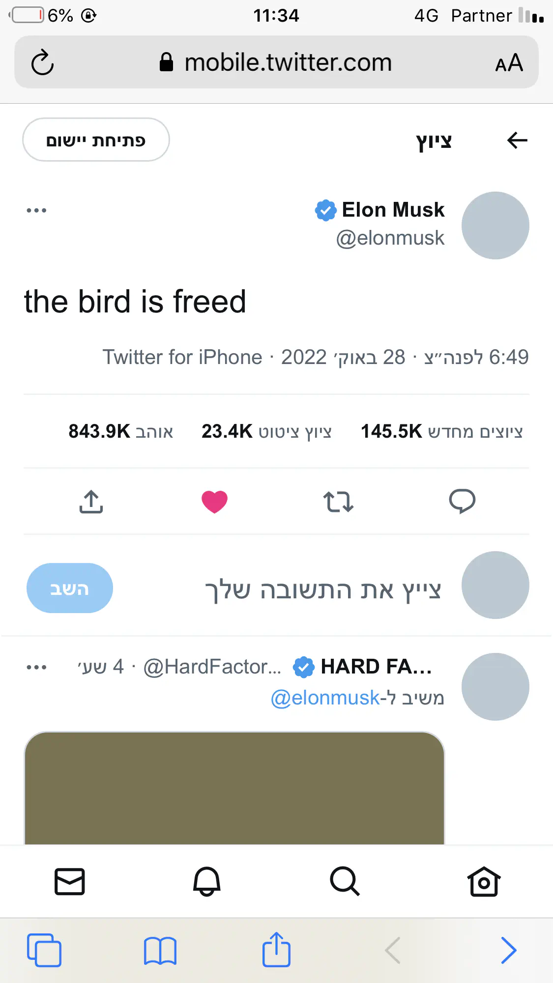Image resolution: width=553 pixels, height=983 pixels.
Task: Go to Twitter Home tab
Action: [484, 881]
